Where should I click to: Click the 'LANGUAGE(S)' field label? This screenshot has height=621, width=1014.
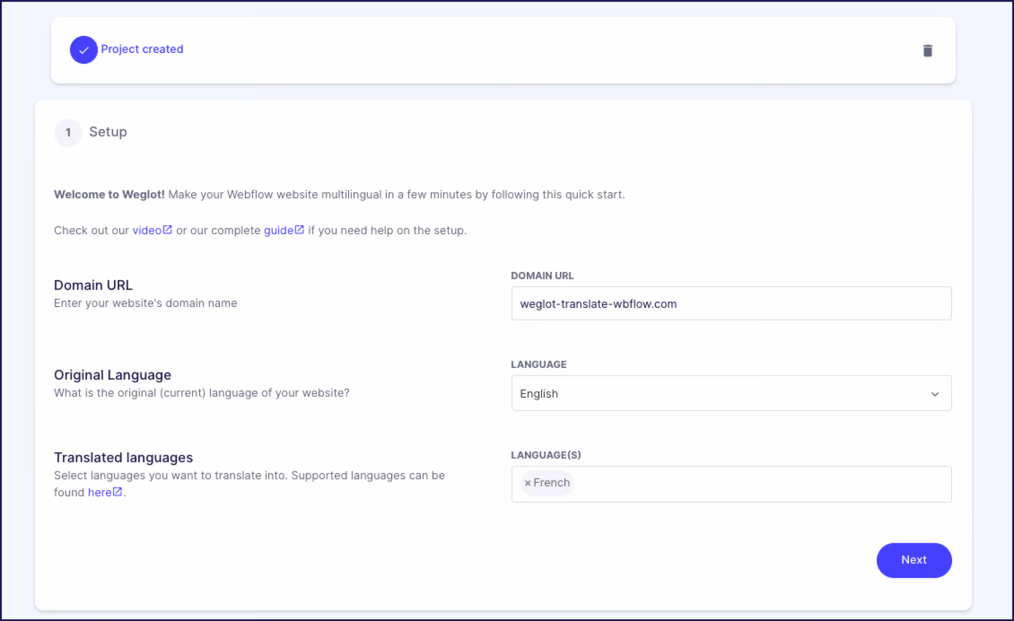[x=546, y=455]
